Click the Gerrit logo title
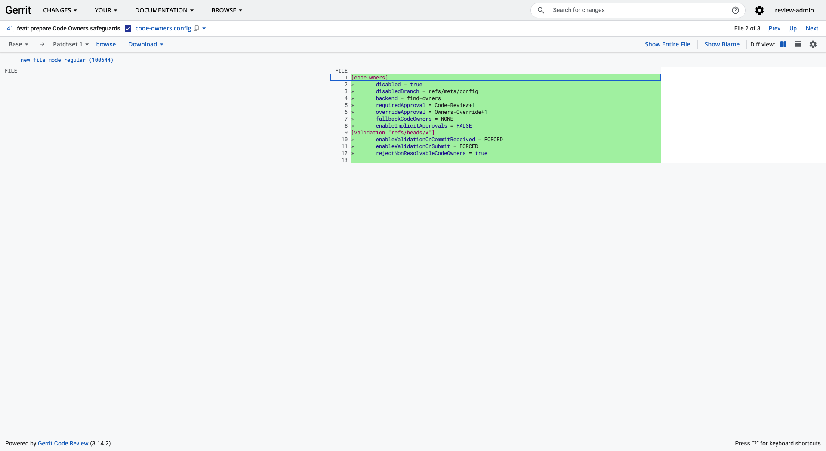Viewport: 826px width, 451px height. pyautogui.click(x=18, y=10)
